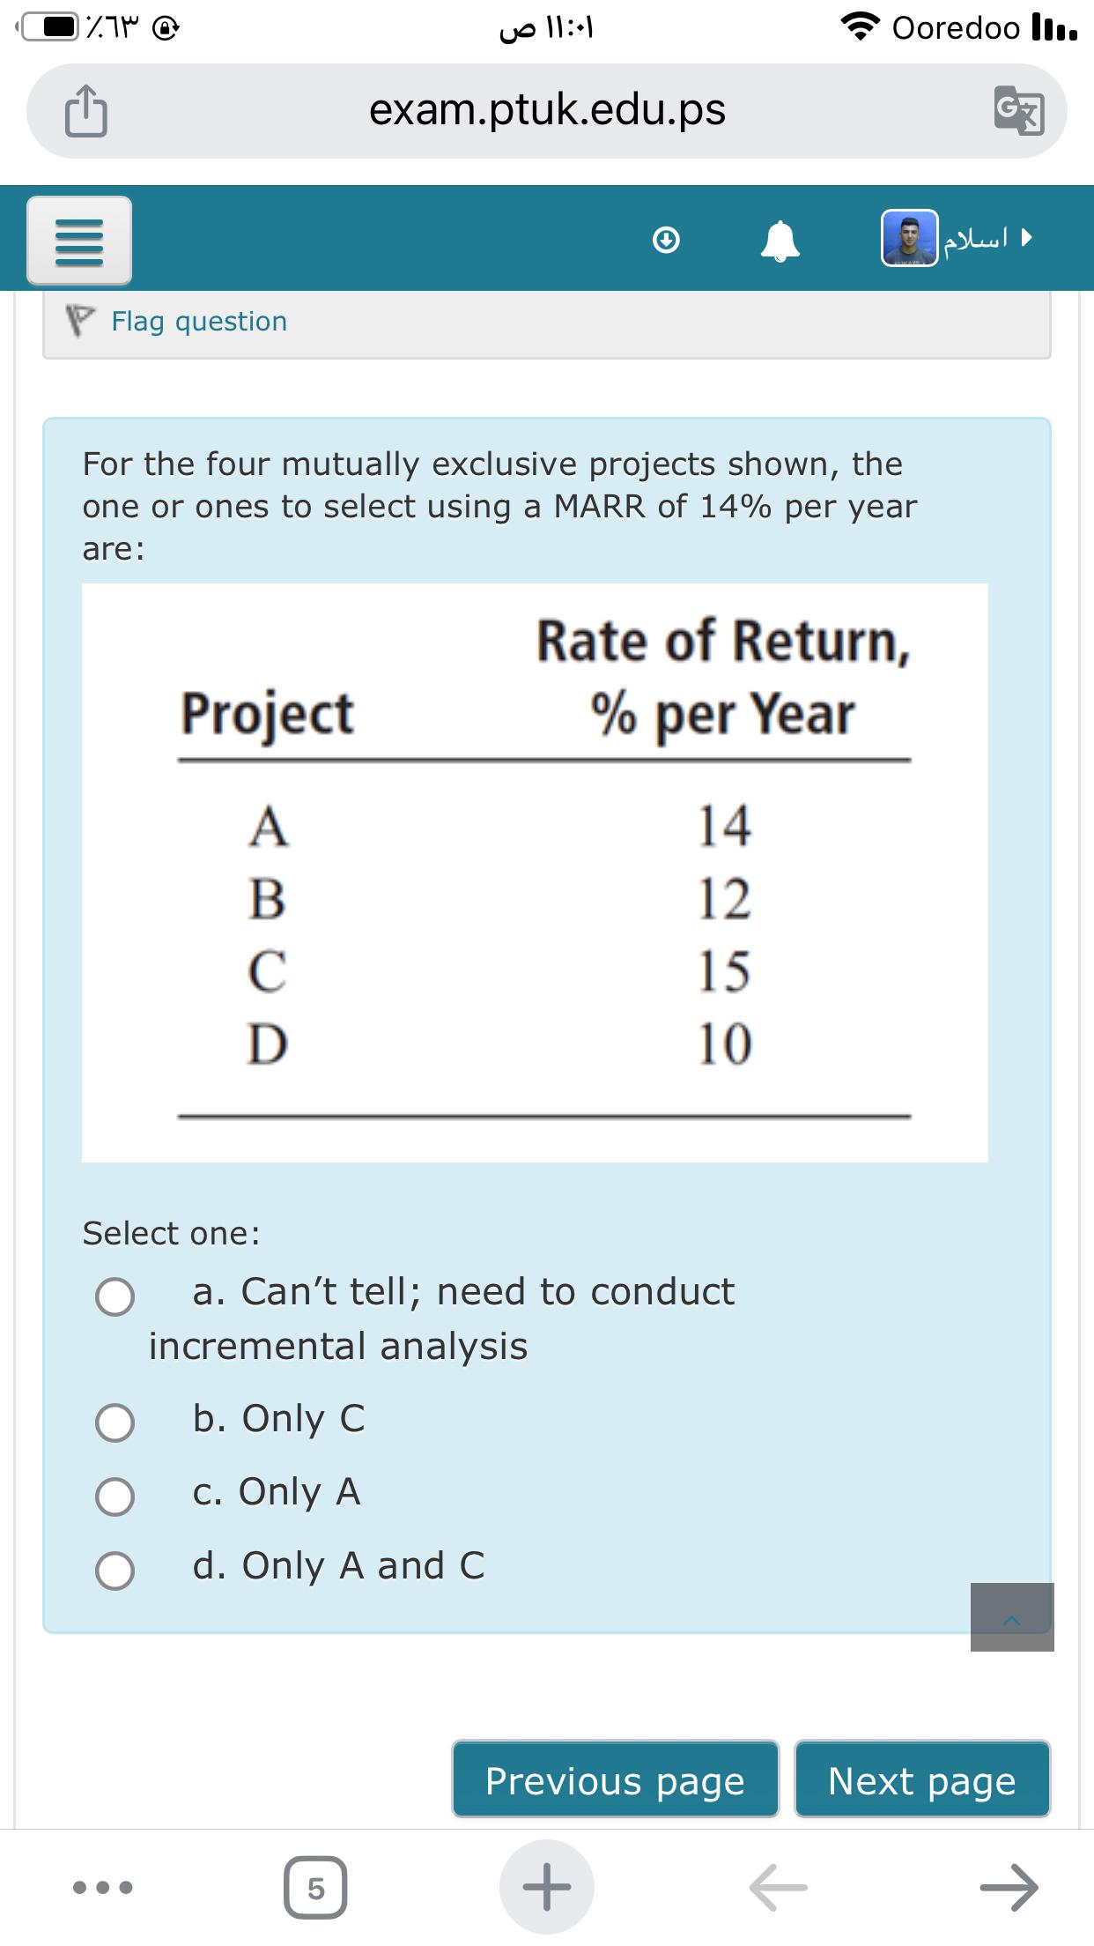Return to the Previous page
1094x1946 pixels.
[x=613, y=1779]
